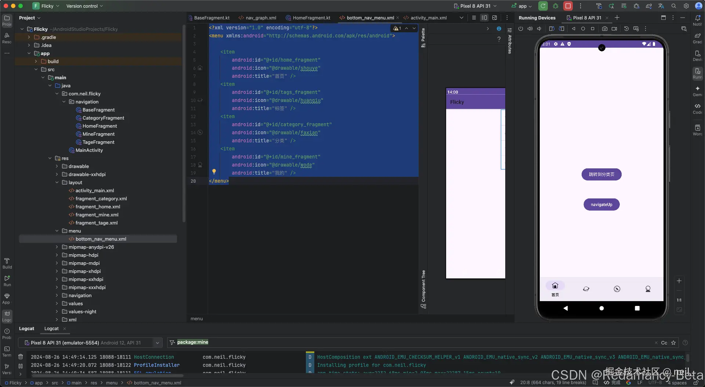
Task: Clear Logcat with the trash icon
Action: click(x=21, y=357)
